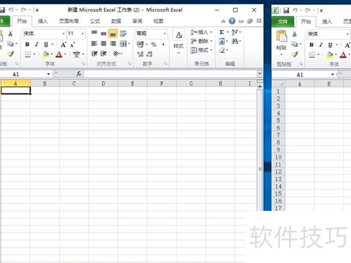Click the Excel Help question mark icon

coord(232,21)
